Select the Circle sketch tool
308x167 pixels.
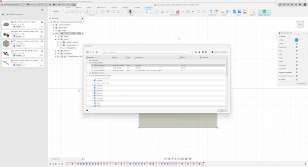pyautogui.click(x=77, y=12)
